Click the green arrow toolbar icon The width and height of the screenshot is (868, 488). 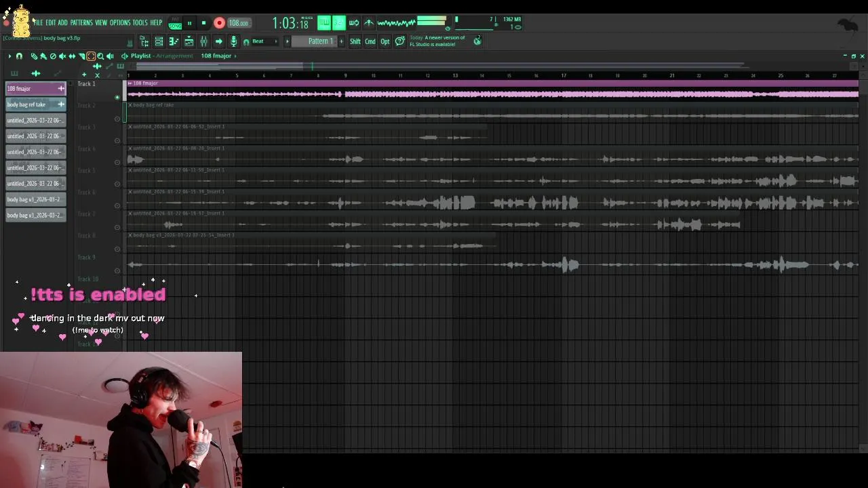pos(218,42)
